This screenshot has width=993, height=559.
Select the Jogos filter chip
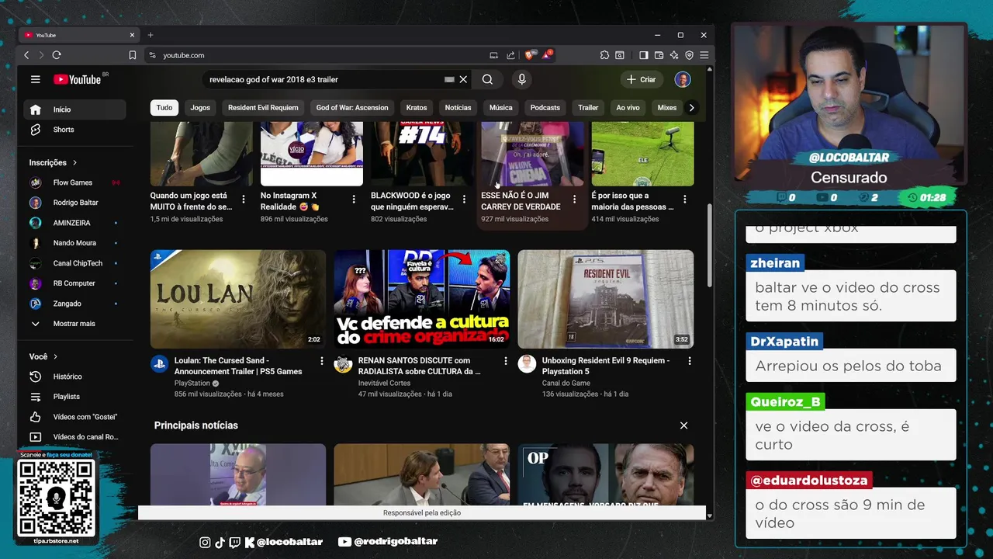pos(200,108)
